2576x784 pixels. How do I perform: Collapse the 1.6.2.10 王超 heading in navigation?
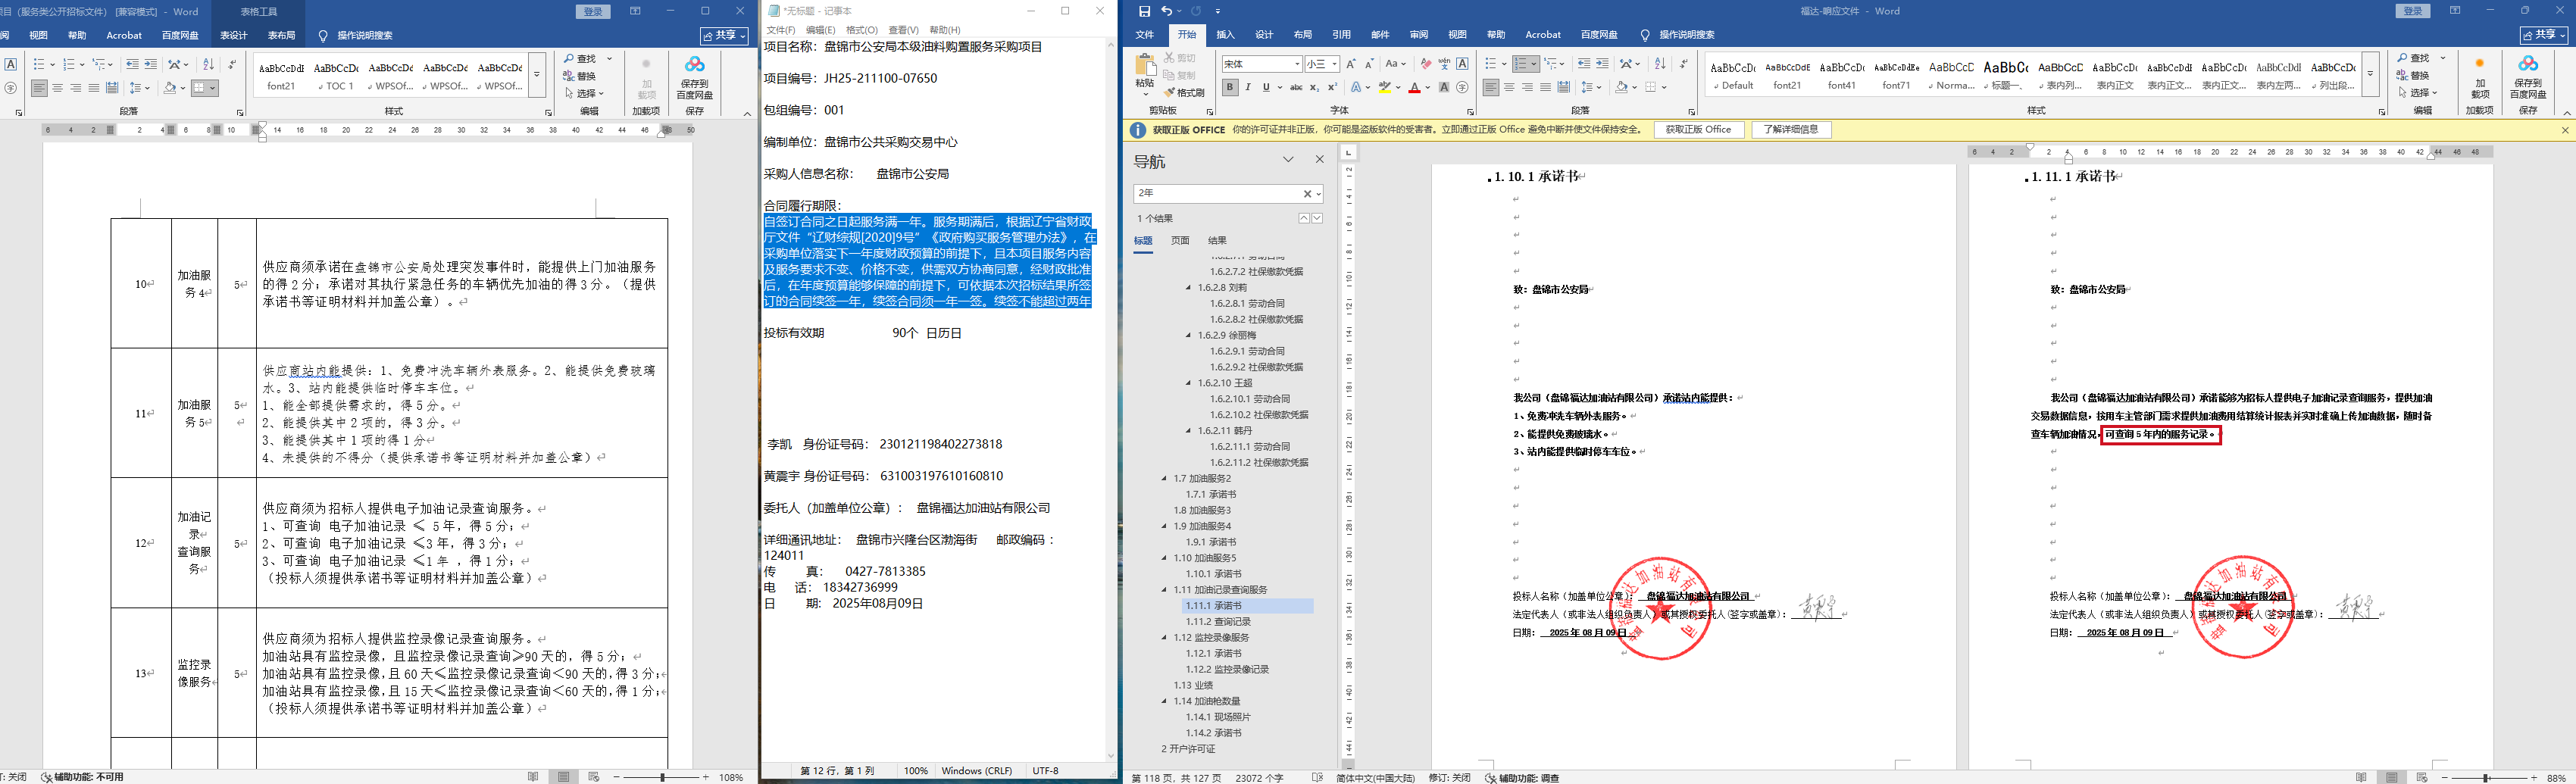(1188, 383)
